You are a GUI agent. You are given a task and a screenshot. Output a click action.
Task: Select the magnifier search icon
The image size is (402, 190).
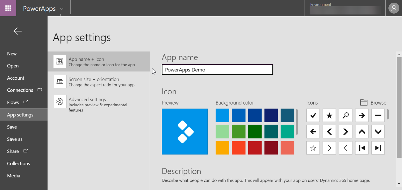[346, 115]
